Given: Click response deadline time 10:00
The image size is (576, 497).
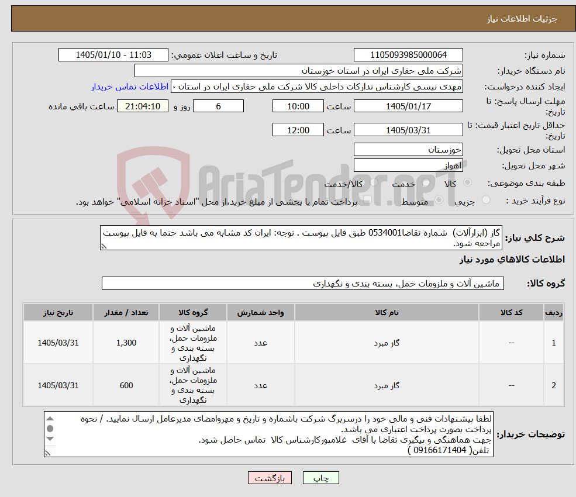Looking at the screenshot, I should pos(298,106).
